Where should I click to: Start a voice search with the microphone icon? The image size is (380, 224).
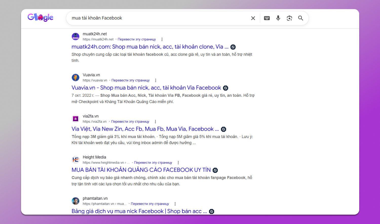click(x=278, y=18)
